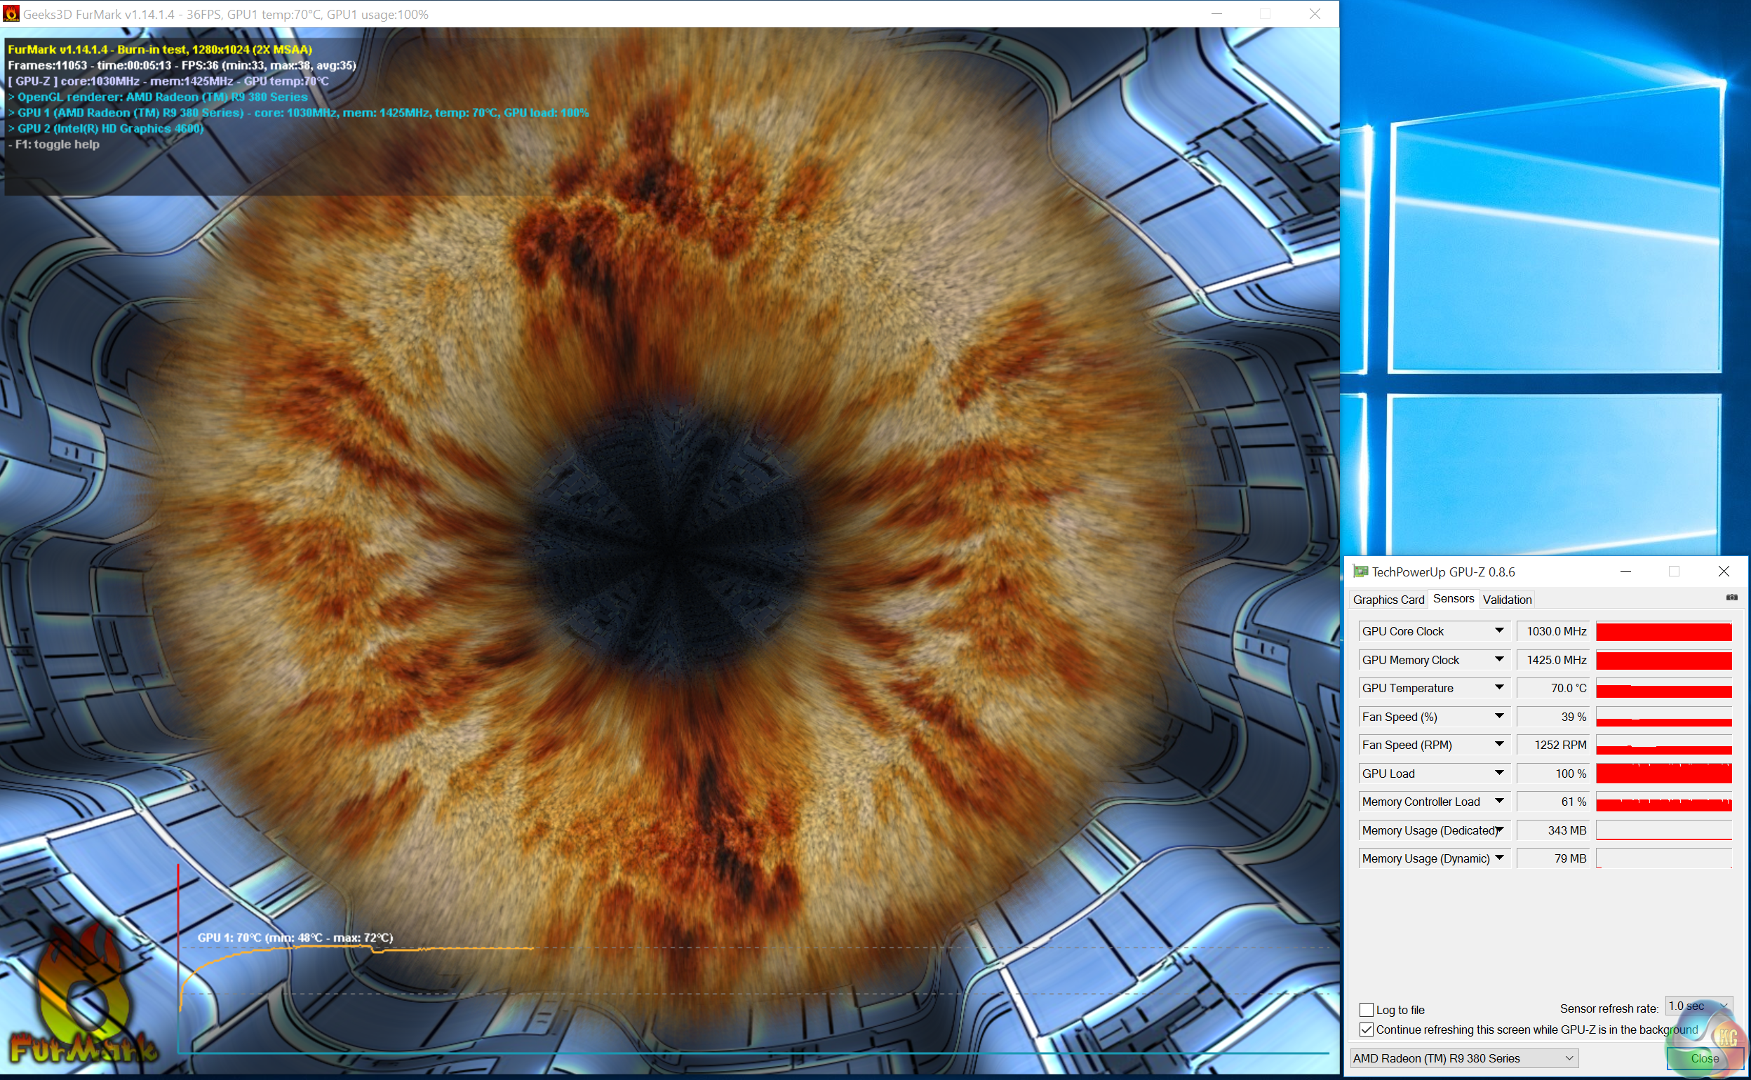Switch to the Graphics Card tab
This screenshot has width=1751, height=1080.
[1388, 600]
